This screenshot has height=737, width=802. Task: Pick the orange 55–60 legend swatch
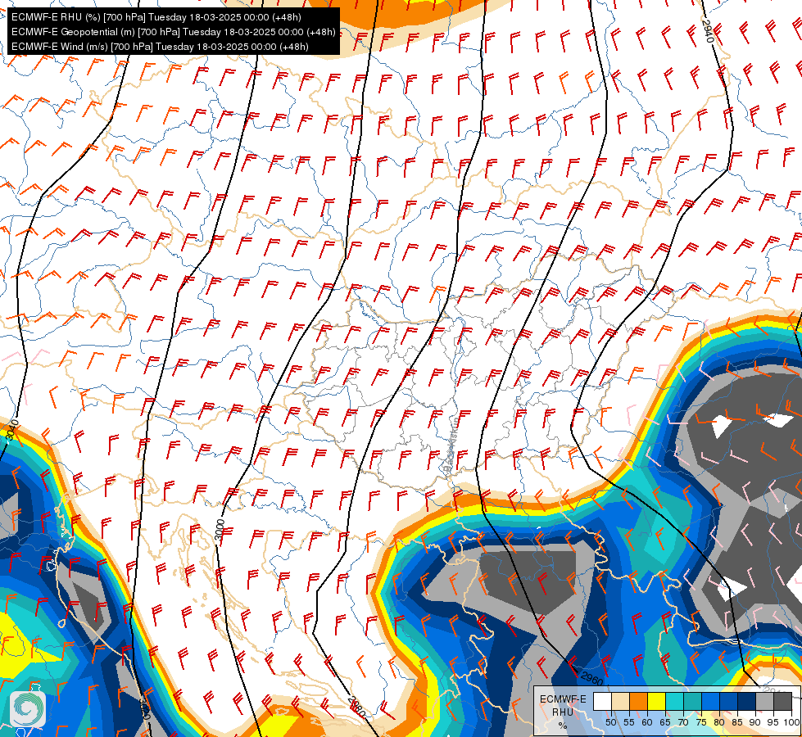pyautogui.click(x=638, y=701)
